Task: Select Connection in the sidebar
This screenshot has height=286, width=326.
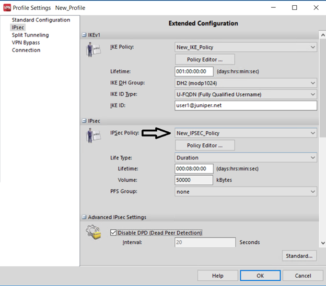Action: click(x=26, y=50)
